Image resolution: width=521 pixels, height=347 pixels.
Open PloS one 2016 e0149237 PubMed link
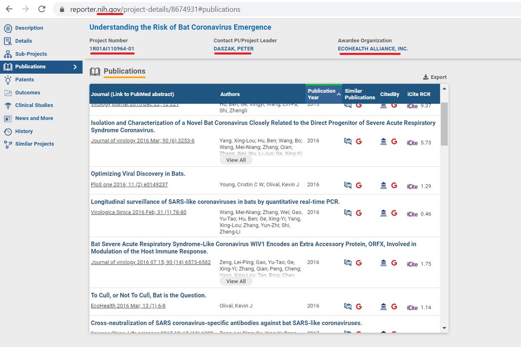(129, 185)
